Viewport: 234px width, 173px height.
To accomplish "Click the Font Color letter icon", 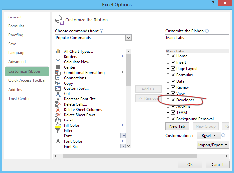I will (58, 141).
